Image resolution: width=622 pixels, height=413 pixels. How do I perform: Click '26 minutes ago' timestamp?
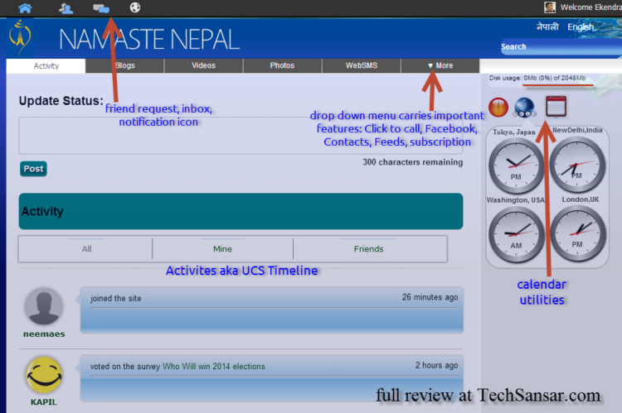pyautogui.click(x=430, y=297)
